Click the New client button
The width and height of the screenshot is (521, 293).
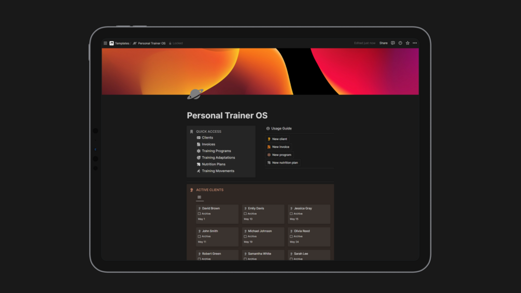(x=277, y=139)
